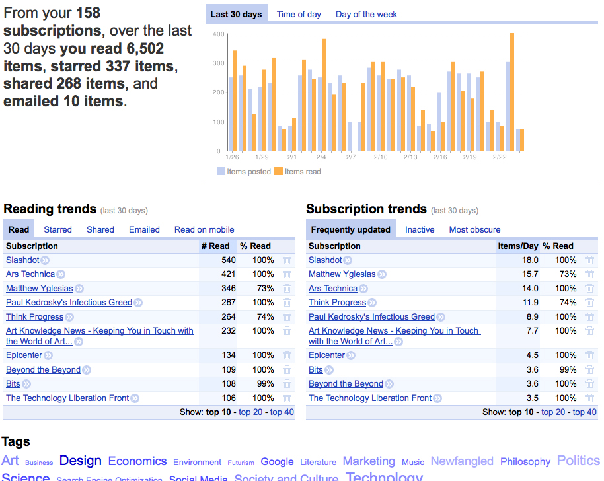This screenshot has width=604, height=481.
Task: Click arrow icon beside Slashdot in Subscription trends
Action: 348,260
